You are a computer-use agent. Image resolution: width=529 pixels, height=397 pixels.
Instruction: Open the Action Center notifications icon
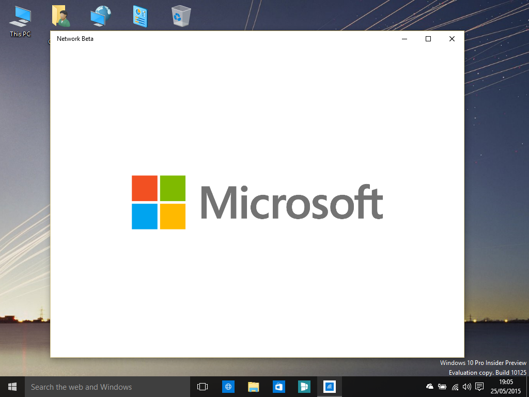point(479,387)
